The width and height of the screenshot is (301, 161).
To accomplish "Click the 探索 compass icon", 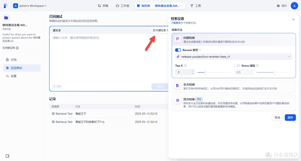I will tap(99, 6).
